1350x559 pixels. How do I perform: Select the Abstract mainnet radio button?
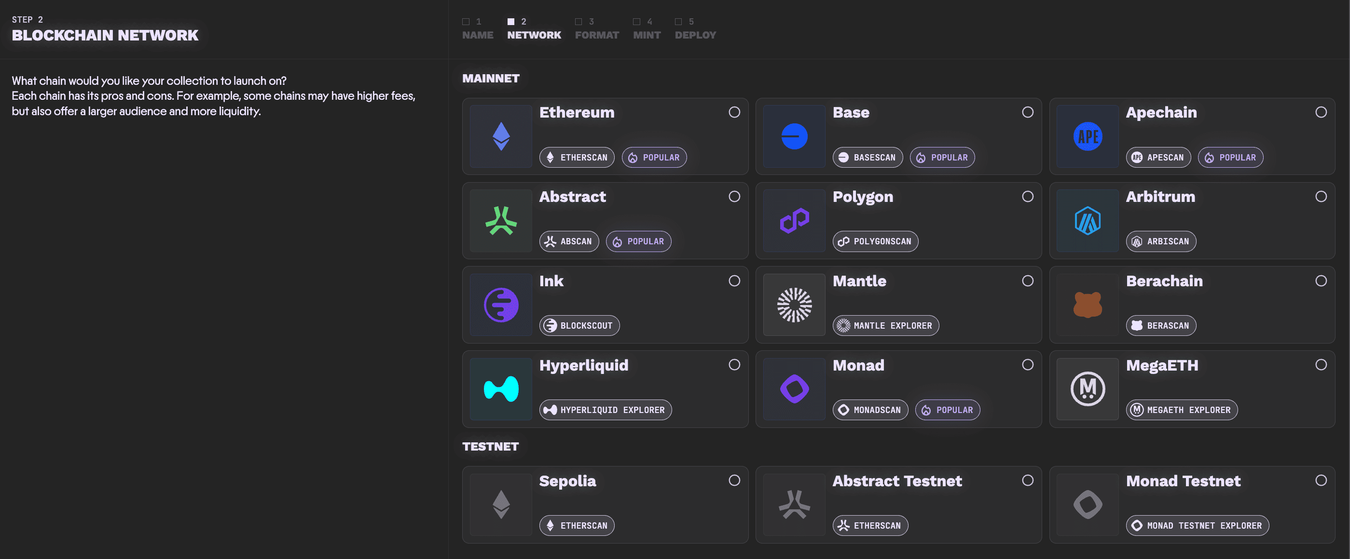coord(734,197)
